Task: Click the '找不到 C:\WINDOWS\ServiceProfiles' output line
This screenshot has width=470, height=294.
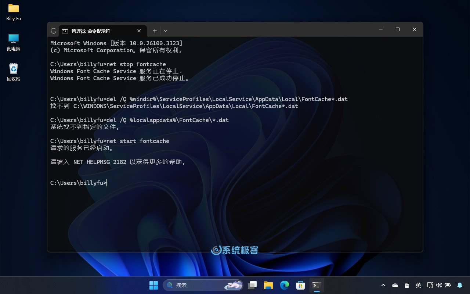Action: [174, 106]
